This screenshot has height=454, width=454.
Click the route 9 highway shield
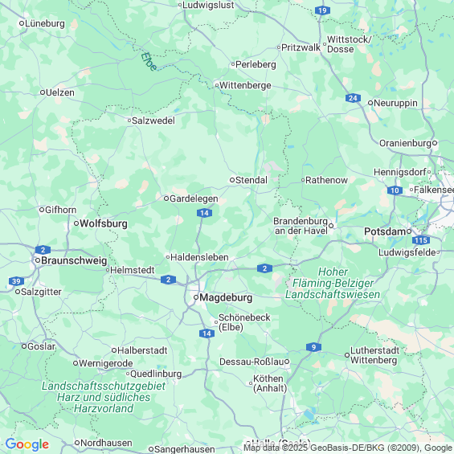[x=313, y=347]
